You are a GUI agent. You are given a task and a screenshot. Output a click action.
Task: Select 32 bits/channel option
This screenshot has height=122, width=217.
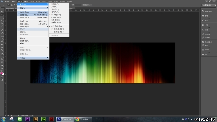[59, 32]
